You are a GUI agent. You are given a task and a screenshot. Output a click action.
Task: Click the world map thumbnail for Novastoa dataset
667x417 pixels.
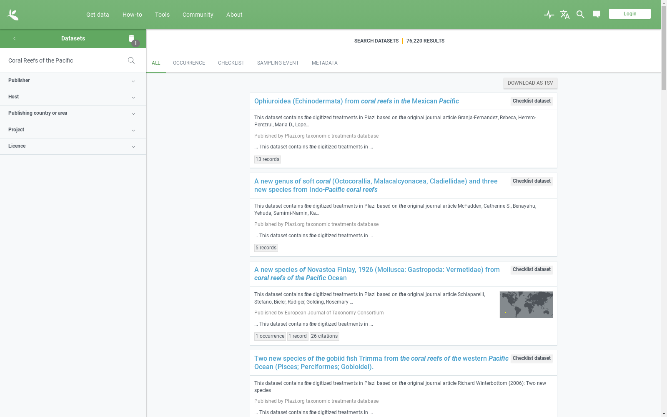click(526, 305)
